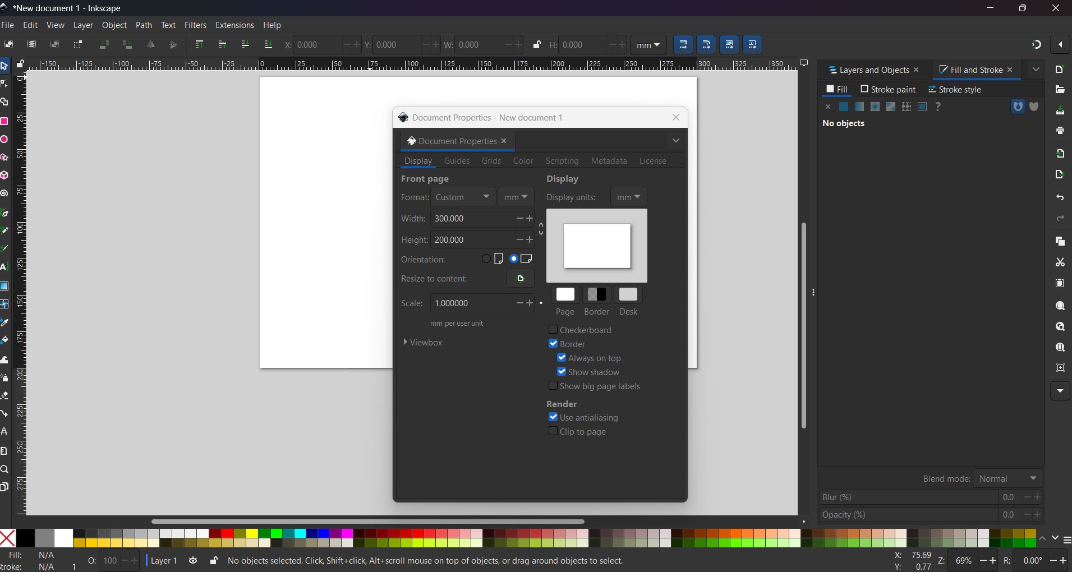1072x572 pixels.
Task: Enable Clip to page checkbox
Action: 553,431
